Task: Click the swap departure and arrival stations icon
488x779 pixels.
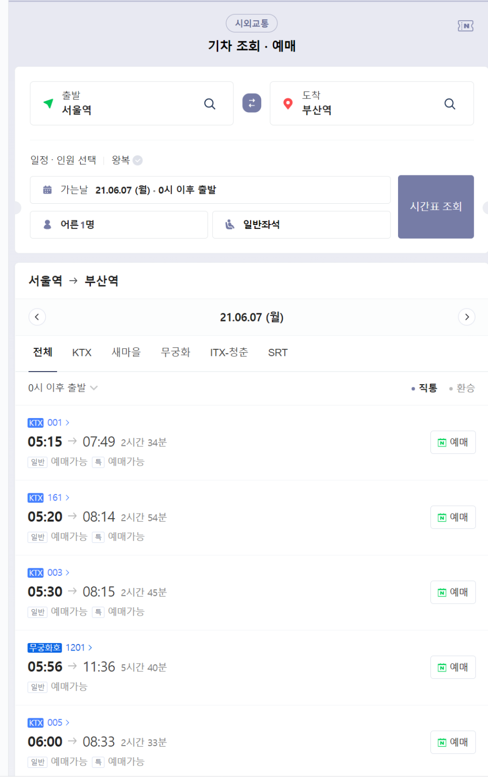Action: (x=252, y=103)
